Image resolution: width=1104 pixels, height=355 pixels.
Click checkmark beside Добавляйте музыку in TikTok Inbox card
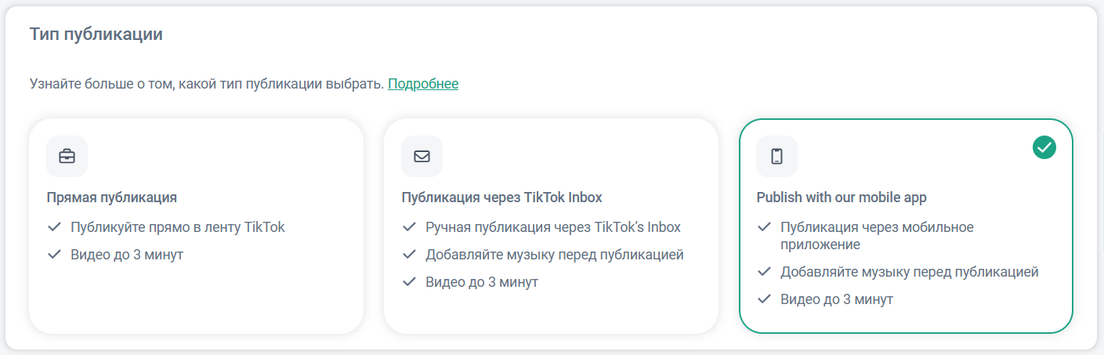(x=409, y=255)
